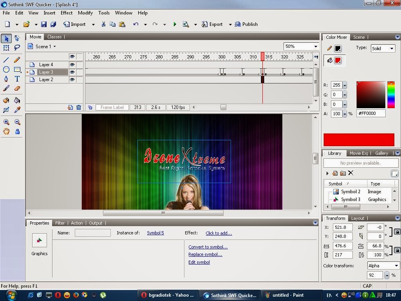Click the hex color #FF0000 field
The image size is (401, 301).
371,113
